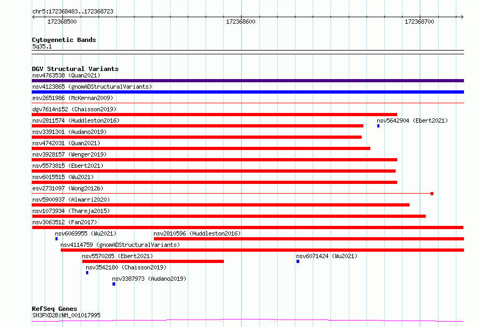The height and width of the screenshot is (327, 479).
Task: Click the 172368500 ruler position label
Action: (62, 22)
